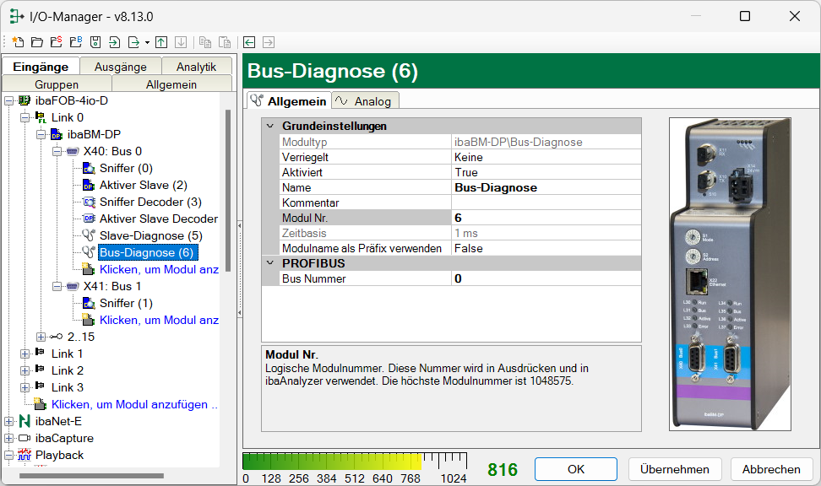Screen dimensions: 821x486
Task: Click the move down arrow toolbar icon
Action: 181,42
